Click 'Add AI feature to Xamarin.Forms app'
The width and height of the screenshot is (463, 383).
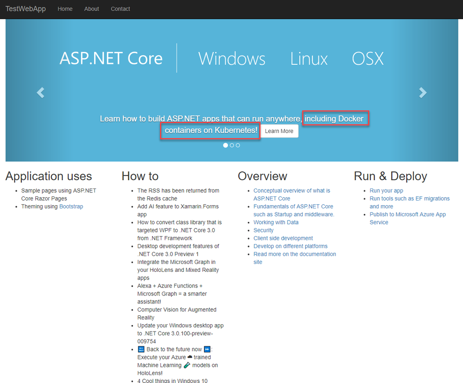click(x=178, y=210)
